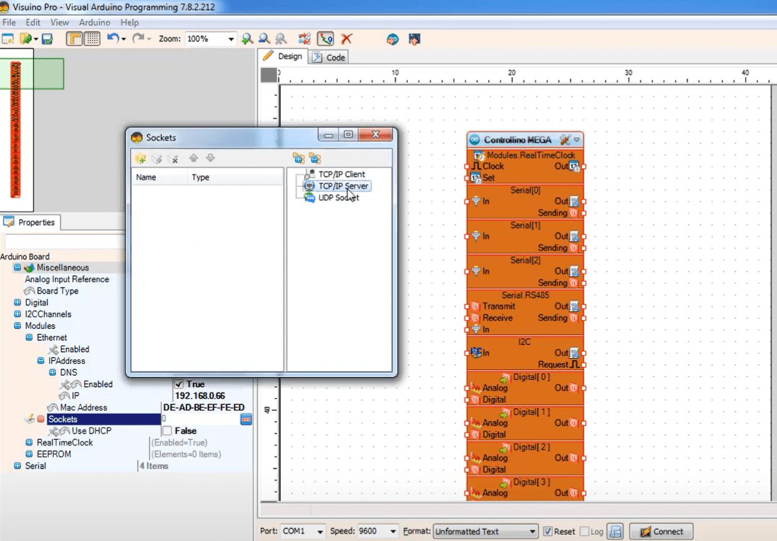Expand the Serial property group

(x=17, y=466)
